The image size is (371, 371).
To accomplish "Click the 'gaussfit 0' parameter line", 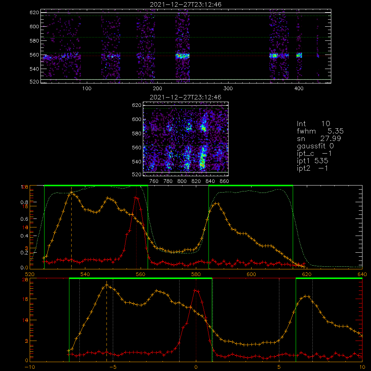I will (315, 146).
